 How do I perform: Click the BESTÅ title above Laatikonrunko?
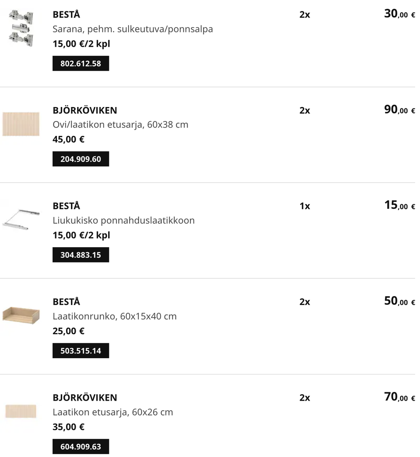coord(66,302)
